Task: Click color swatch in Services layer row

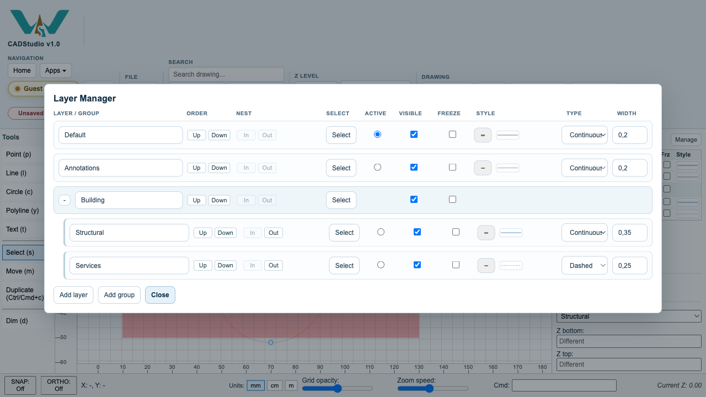Action: coord(486,266)
